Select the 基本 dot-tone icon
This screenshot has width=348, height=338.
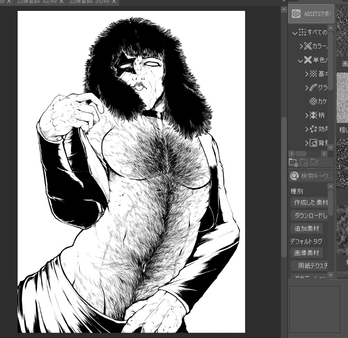313,74
